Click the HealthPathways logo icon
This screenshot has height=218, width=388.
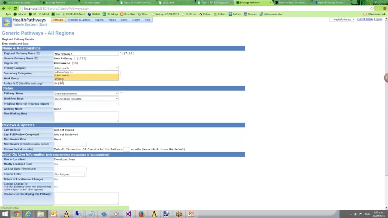[x=7, y=22]
